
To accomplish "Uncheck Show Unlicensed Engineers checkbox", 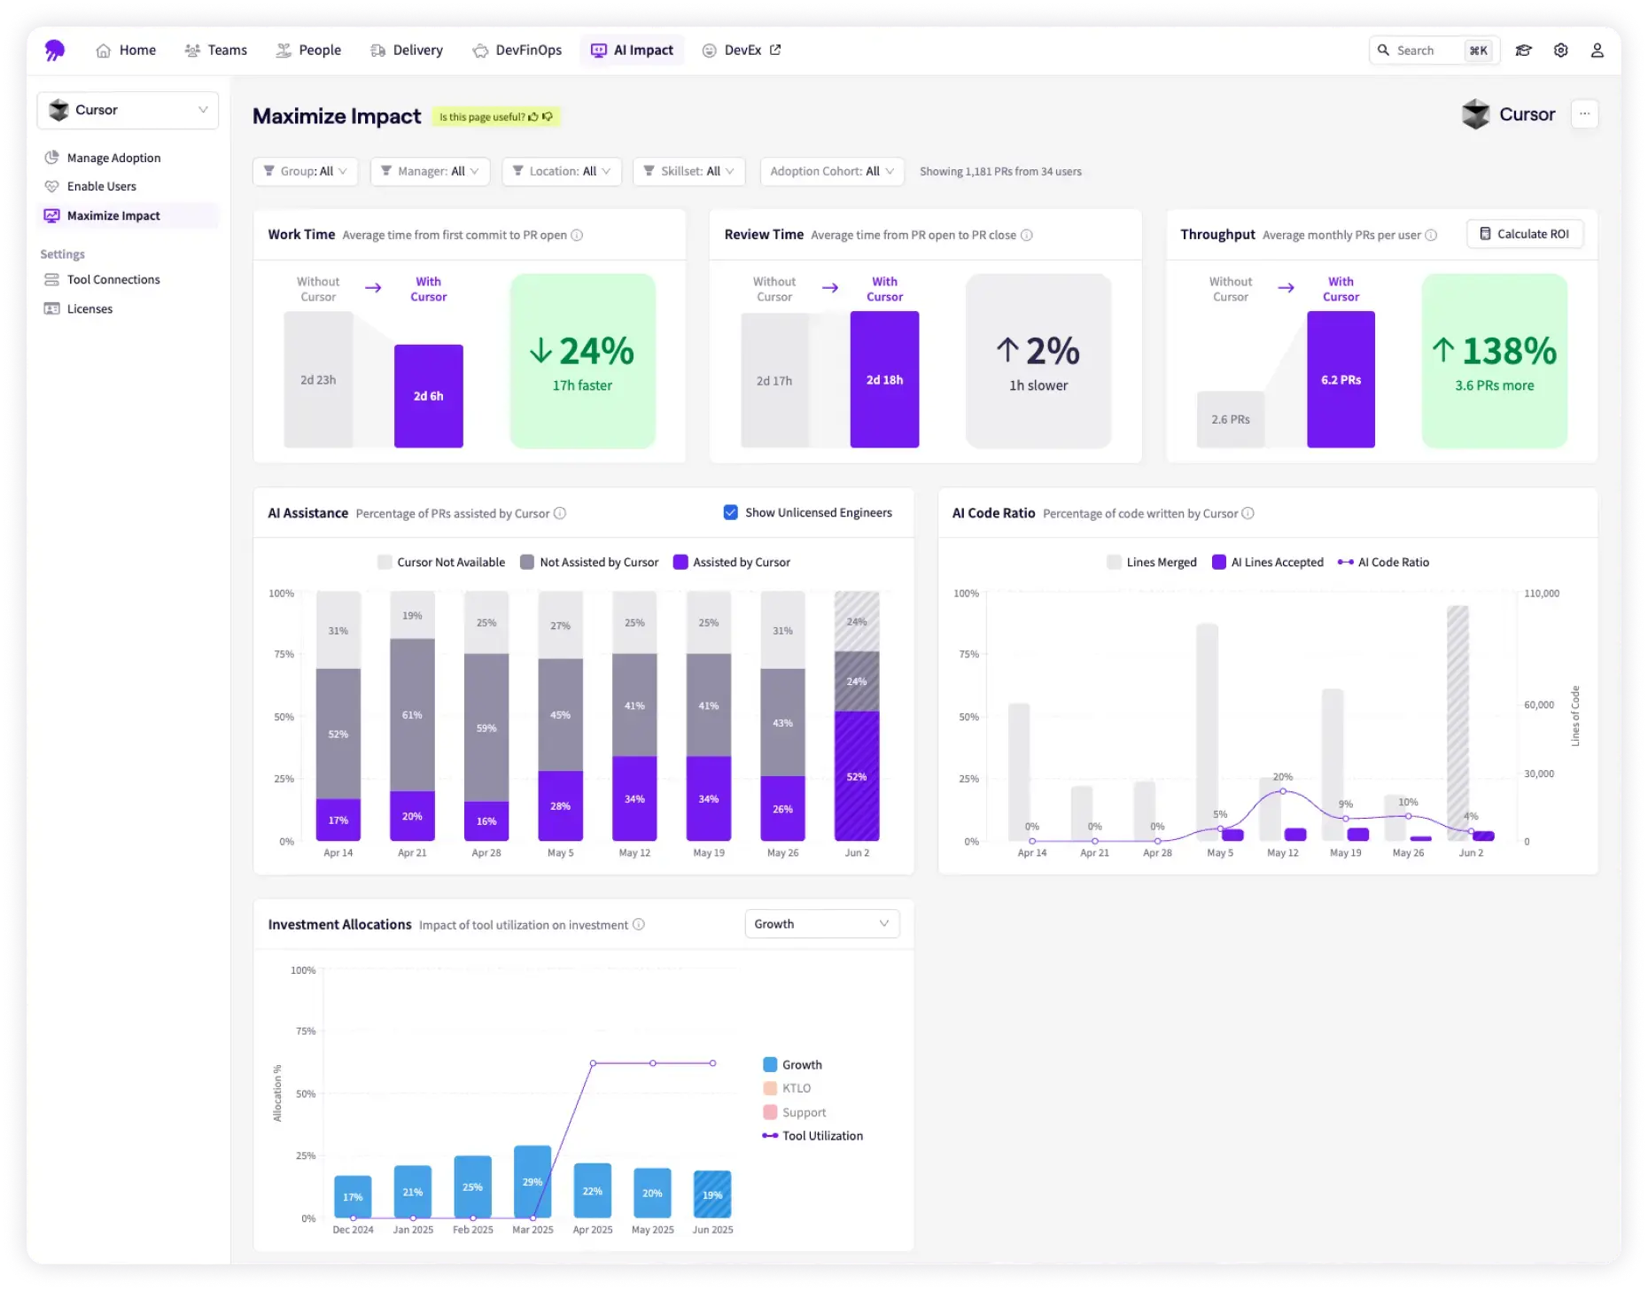I will click(x=731, y=512).
